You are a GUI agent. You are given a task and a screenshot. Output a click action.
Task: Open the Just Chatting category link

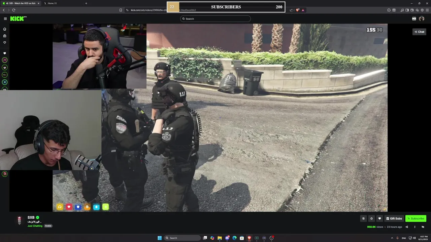35,226
